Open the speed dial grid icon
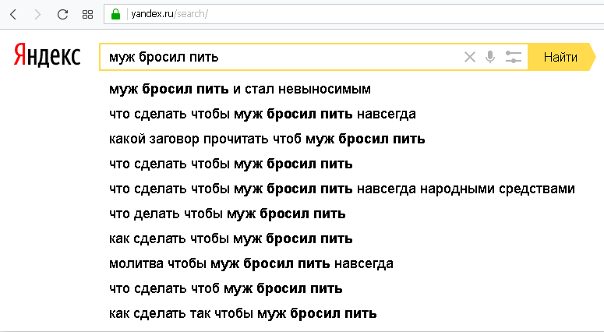This screenshot has height=332, width=604. 88,15
